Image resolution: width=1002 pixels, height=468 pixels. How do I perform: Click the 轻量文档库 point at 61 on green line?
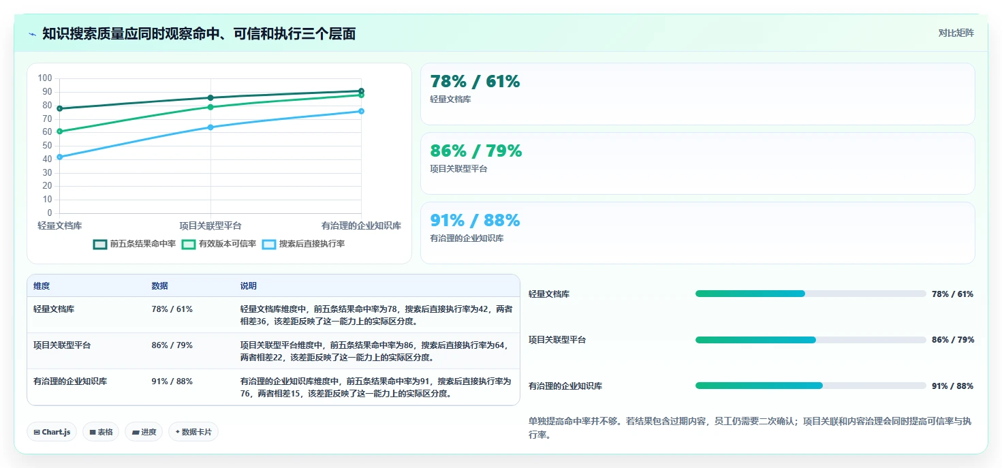click(x=60, y=131)
